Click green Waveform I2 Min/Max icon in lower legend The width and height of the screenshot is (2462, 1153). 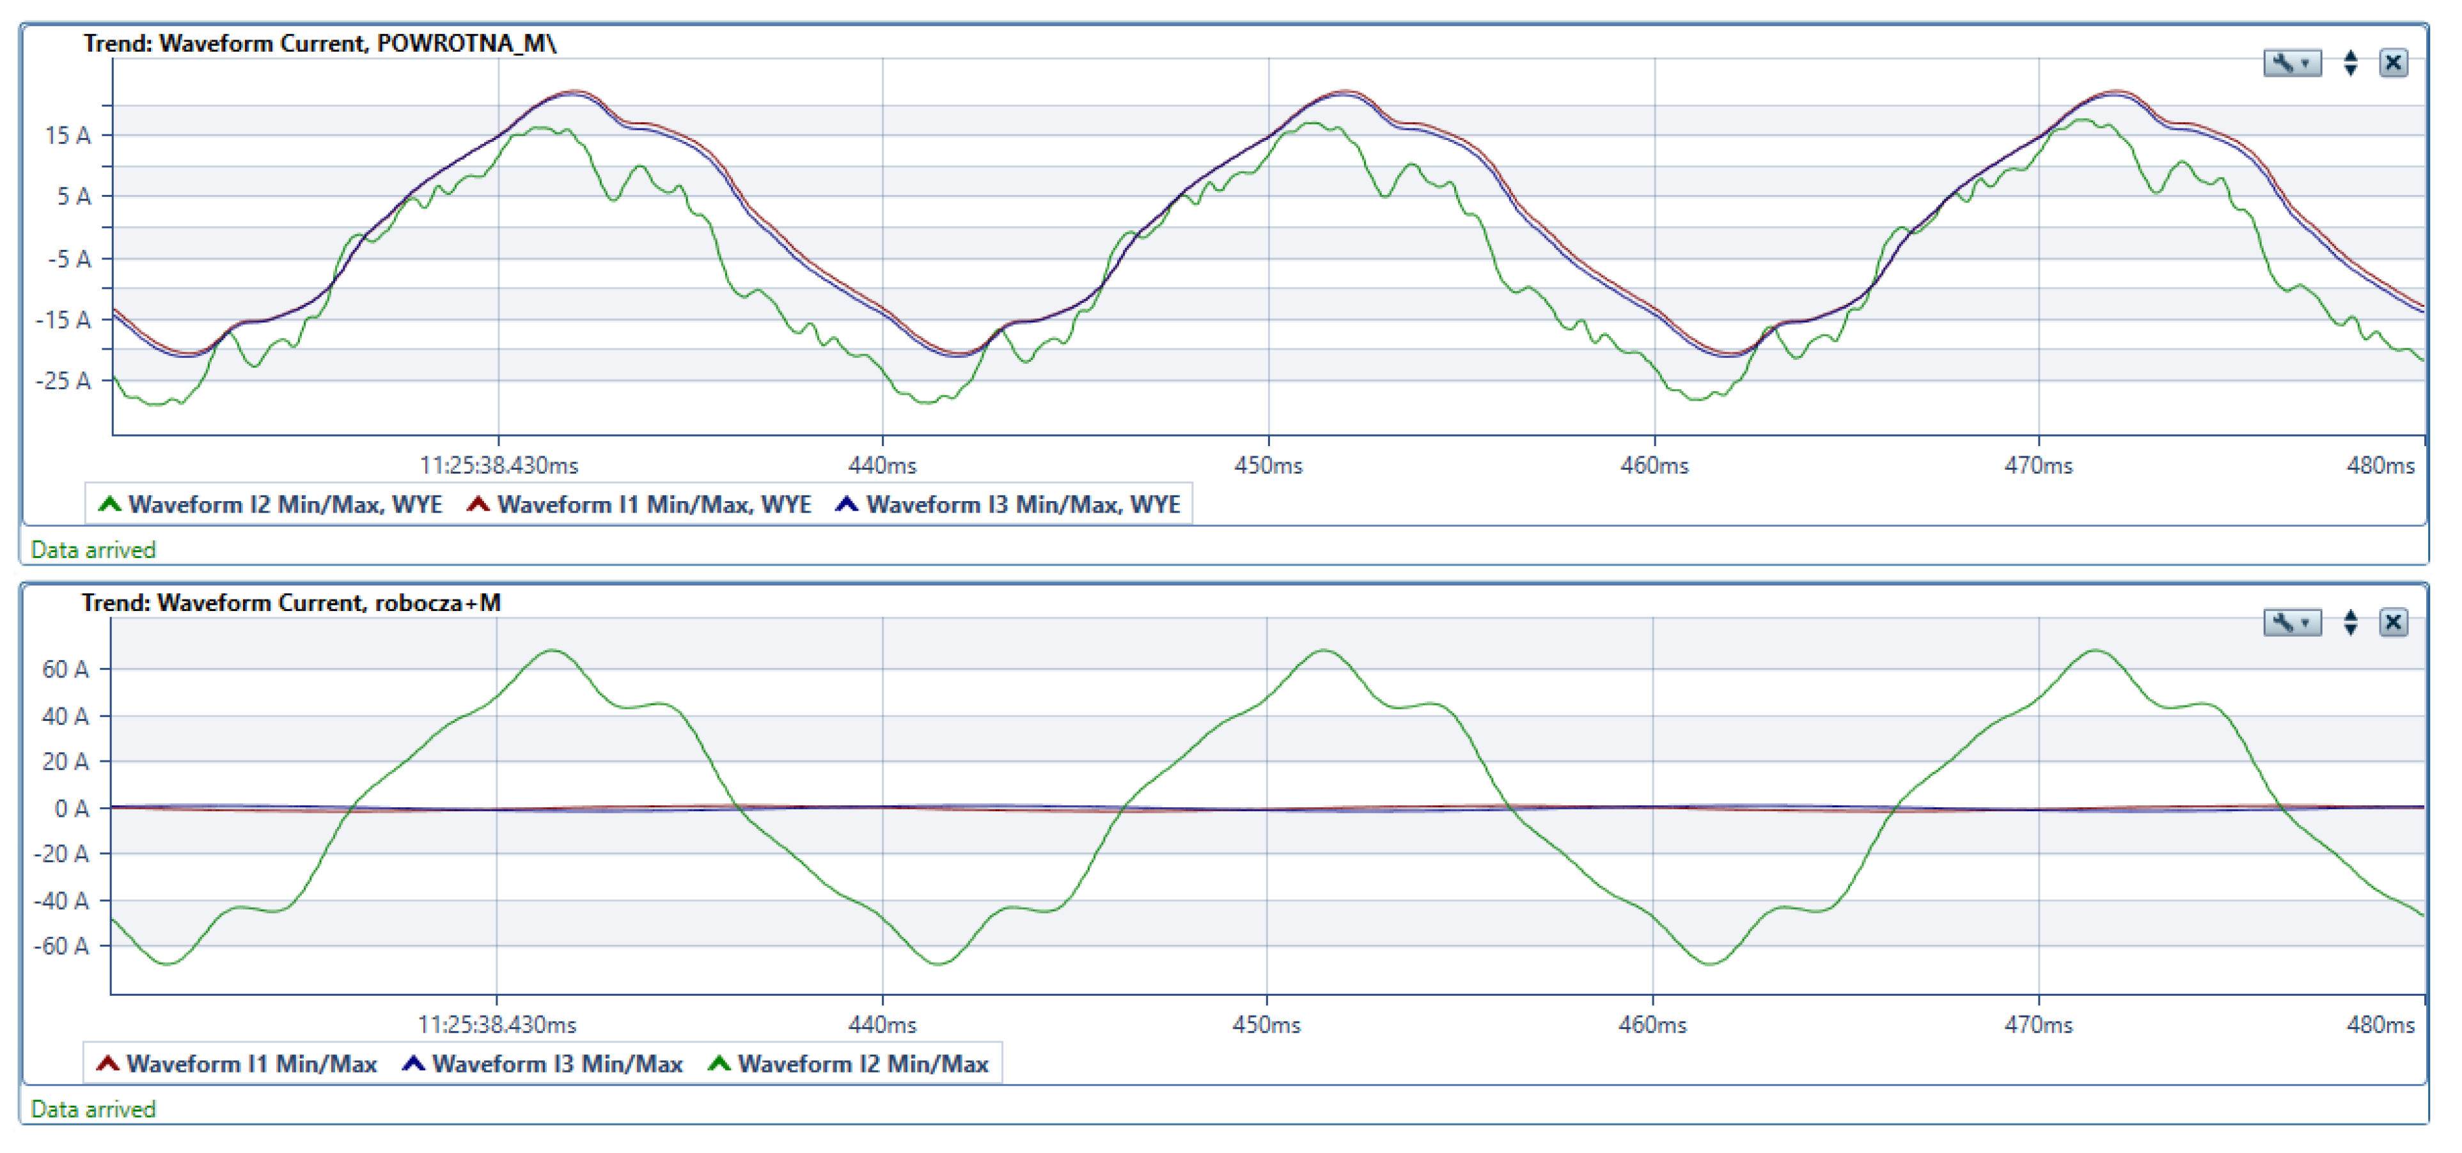(719, 1064)
